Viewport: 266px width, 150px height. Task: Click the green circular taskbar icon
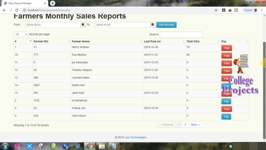tap(54, 146)
